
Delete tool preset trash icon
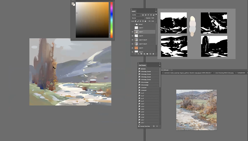point(157,126)
